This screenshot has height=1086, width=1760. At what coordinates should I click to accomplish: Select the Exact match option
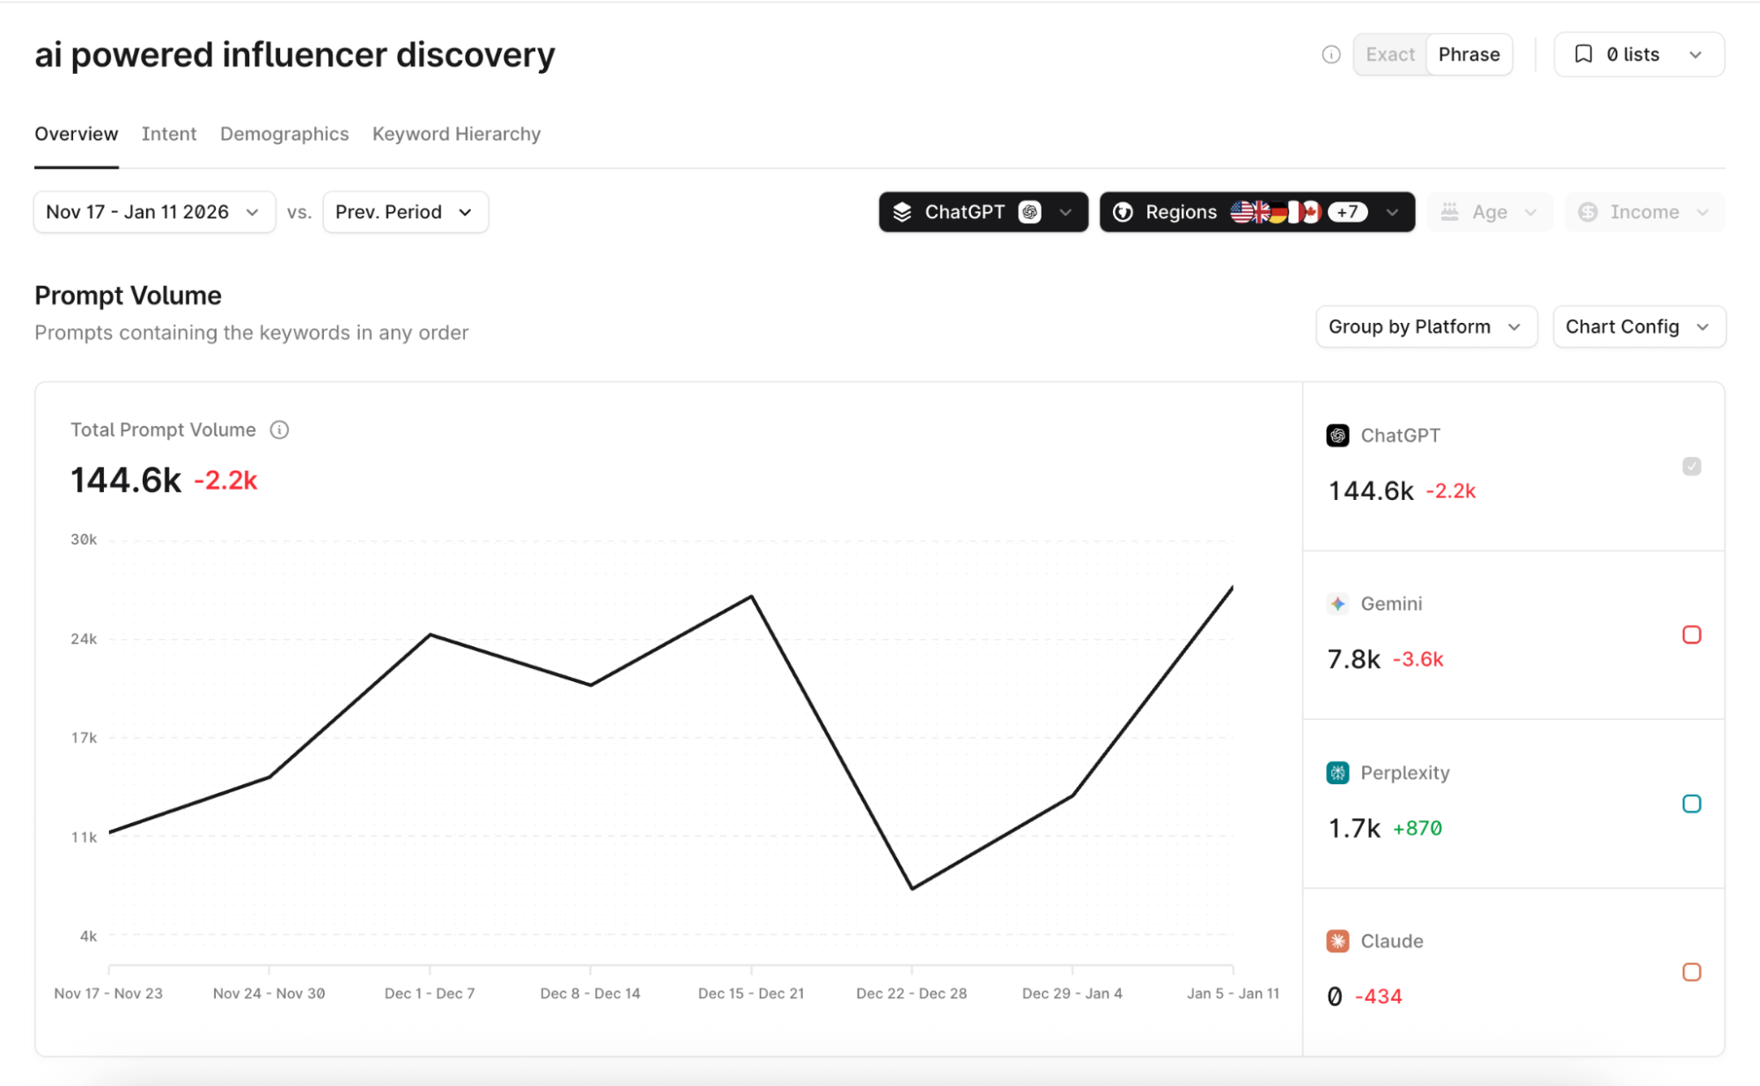(1389, 55)
